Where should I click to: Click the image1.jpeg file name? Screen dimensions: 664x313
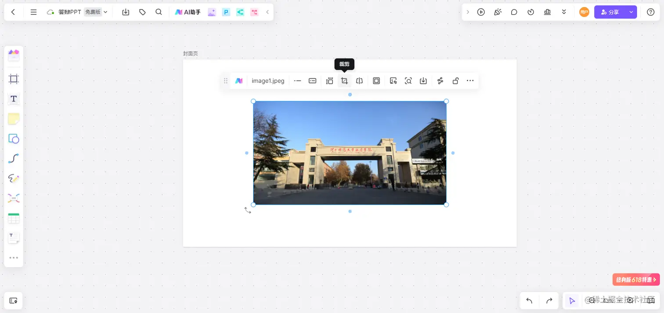click(268, 81)
